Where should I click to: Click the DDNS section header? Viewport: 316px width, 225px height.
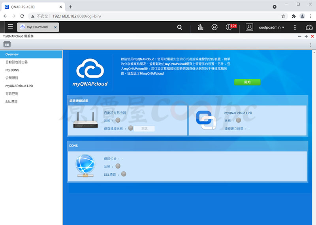(73, 146)
